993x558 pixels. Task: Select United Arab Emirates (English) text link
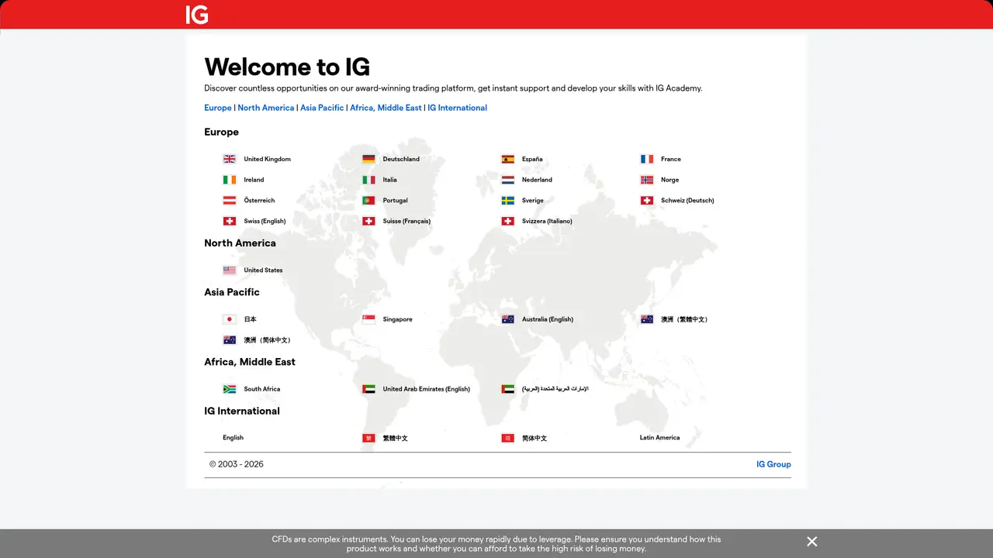pyautogui.click(x=426, y=389)
